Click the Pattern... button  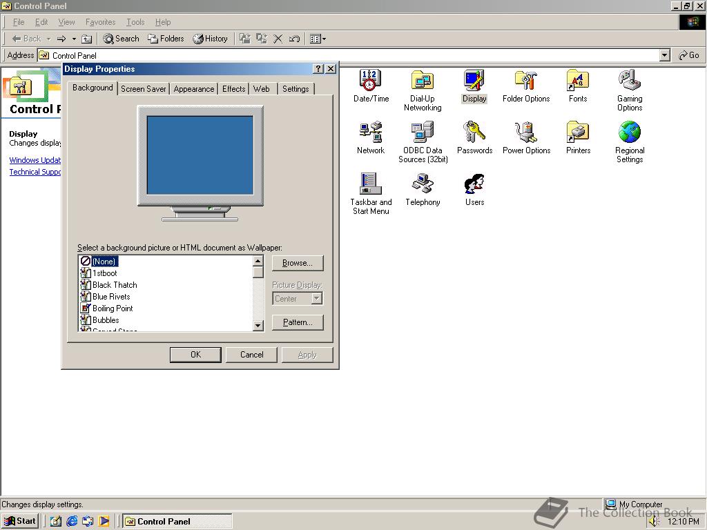pos(298,322)
